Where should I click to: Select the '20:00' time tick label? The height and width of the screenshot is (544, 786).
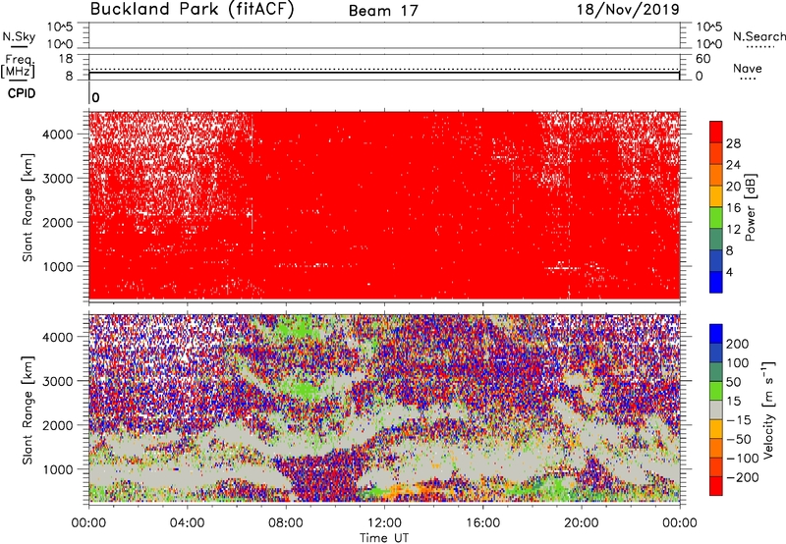point(582,523)
